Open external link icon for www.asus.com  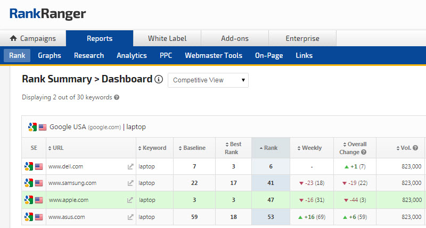130,217
